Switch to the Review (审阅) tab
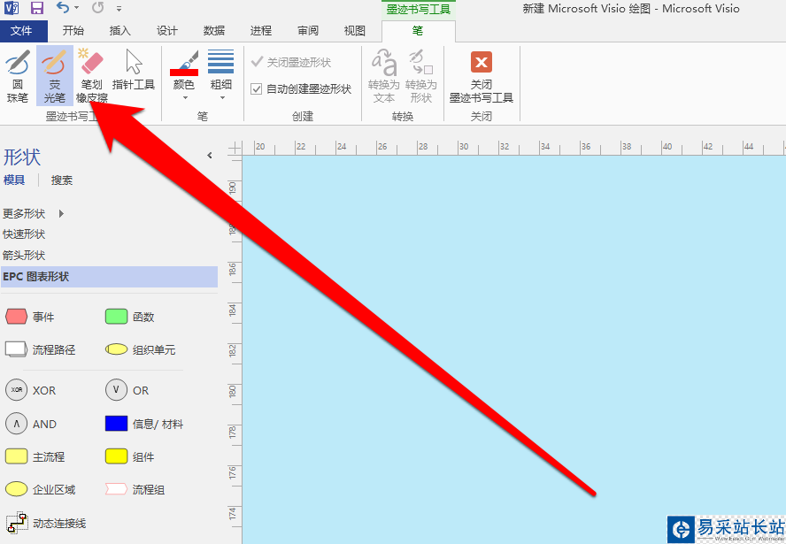The height and width of the screenshot is (544, 786). coord(308,31)
